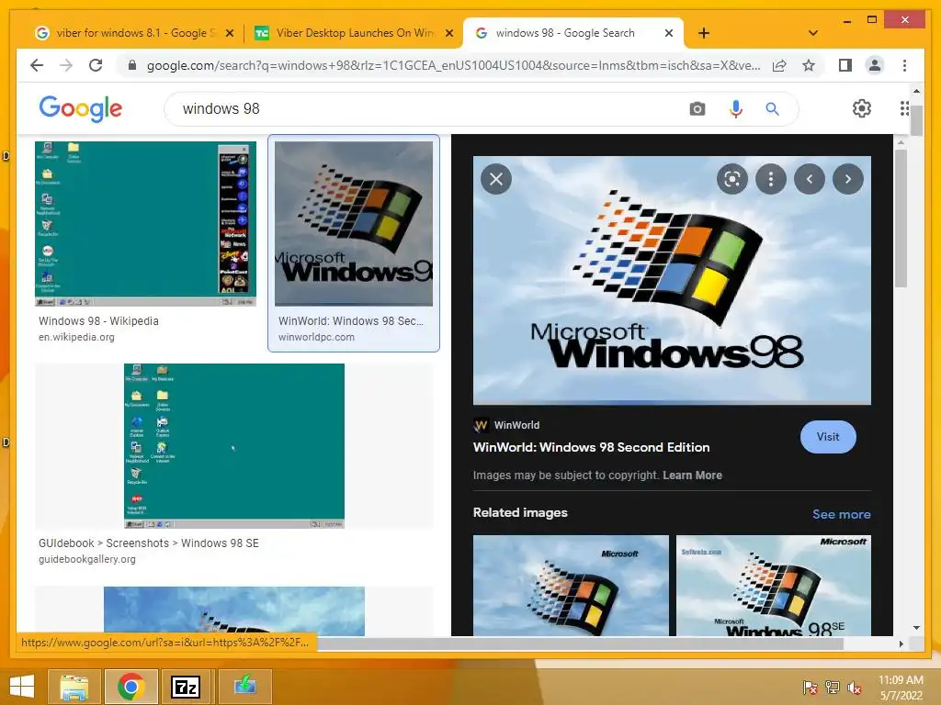This screenshot has height=705, width=941.
Task: Open File Explorer from the taskbar
Action: coord(74,687)
